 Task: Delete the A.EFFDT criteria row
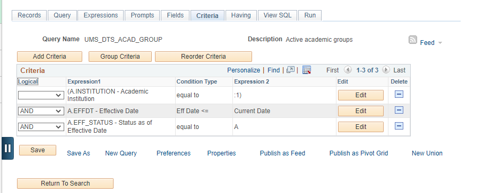coord(399,110)
